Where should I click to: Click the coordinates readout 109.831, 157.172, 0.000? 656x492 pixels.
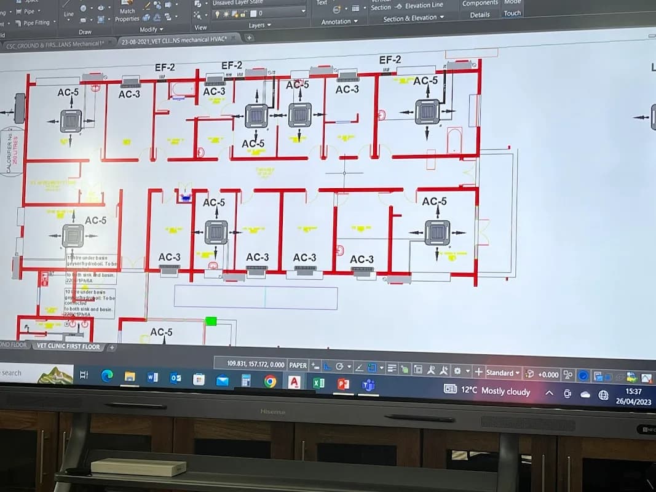point(255,364)
